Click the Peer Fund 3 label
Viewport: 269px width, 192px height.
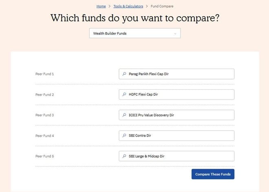coord(44,115)
